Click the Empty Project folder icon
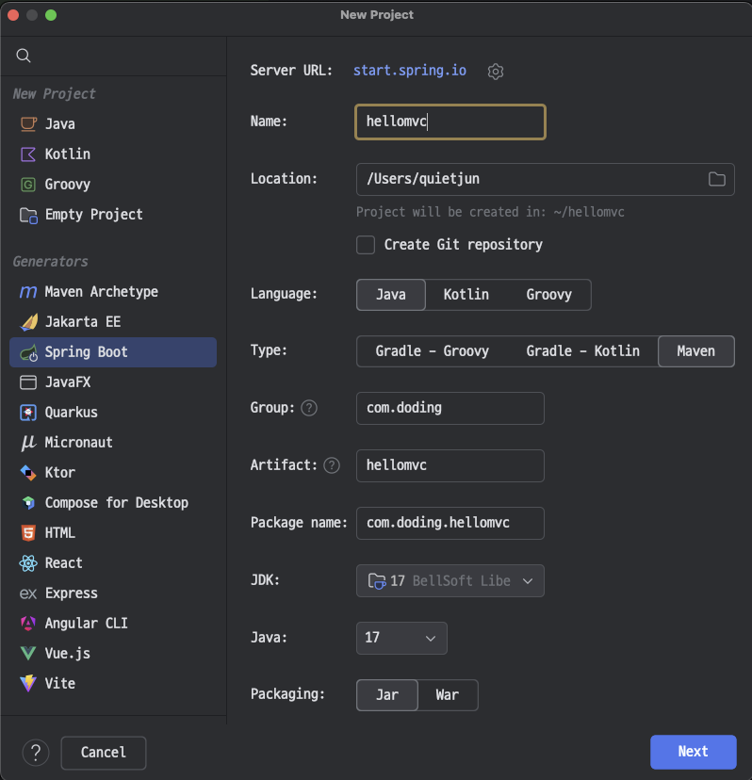This screenshot has width=752, height=780. 28,215
